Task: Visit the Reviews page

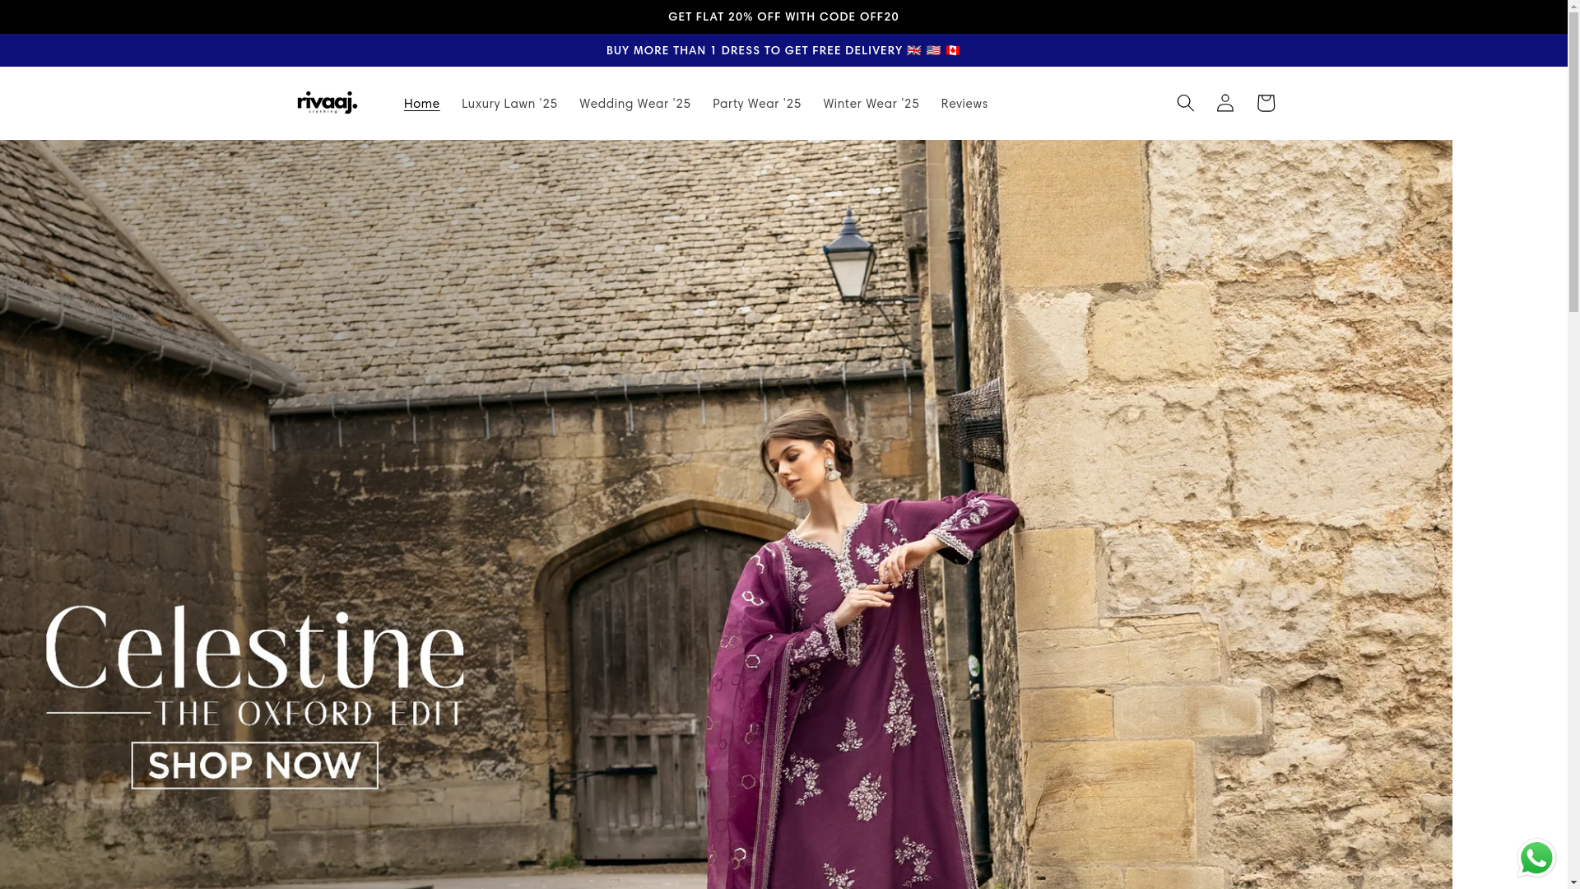Action: click(x=964, y=104)
